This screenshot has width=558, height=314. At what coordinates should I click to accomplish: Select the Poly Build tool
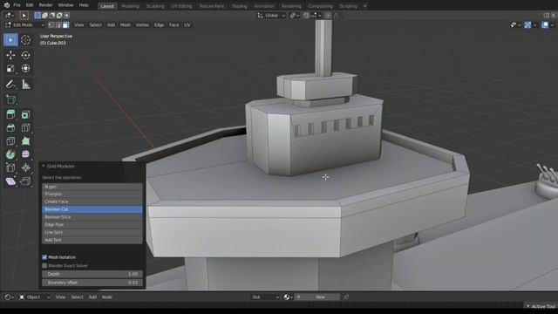[25, 141]
